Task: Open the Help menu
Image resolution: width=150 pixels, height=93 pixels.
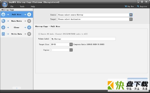Action: pyautogui.click(x=33, y=6)
